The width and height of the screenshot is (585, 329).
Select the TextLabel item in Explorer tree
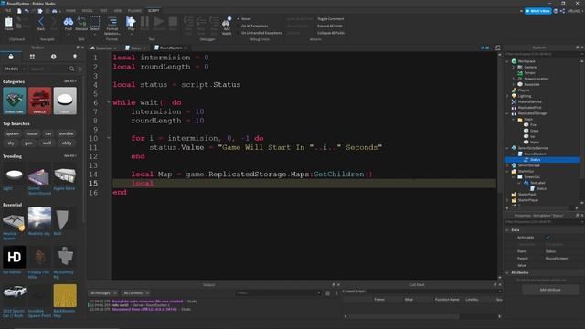point(537,183)
